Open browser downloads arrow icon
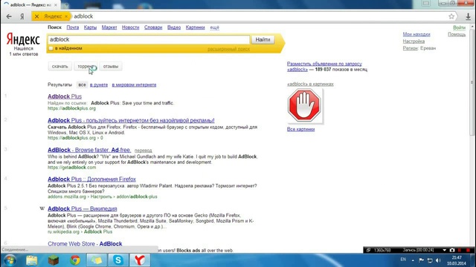476x267 pixels. tap(468, 16)
